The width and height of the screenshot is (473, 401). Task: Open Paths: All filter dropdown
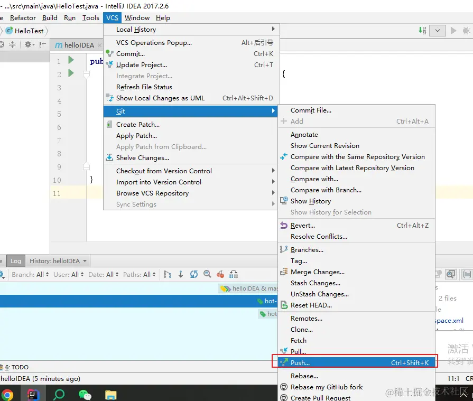coord(140,274)
